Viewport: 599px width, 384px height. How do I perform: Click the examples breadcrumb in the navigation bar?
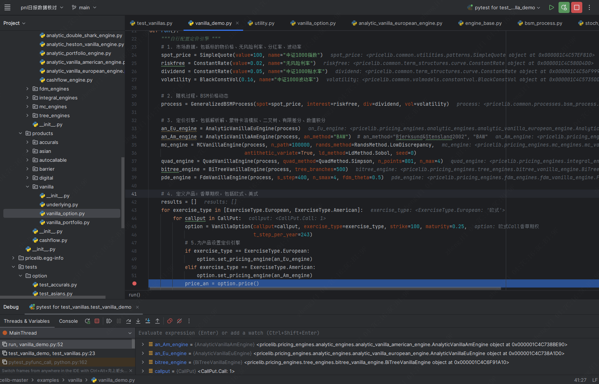[x=48, y=380]
